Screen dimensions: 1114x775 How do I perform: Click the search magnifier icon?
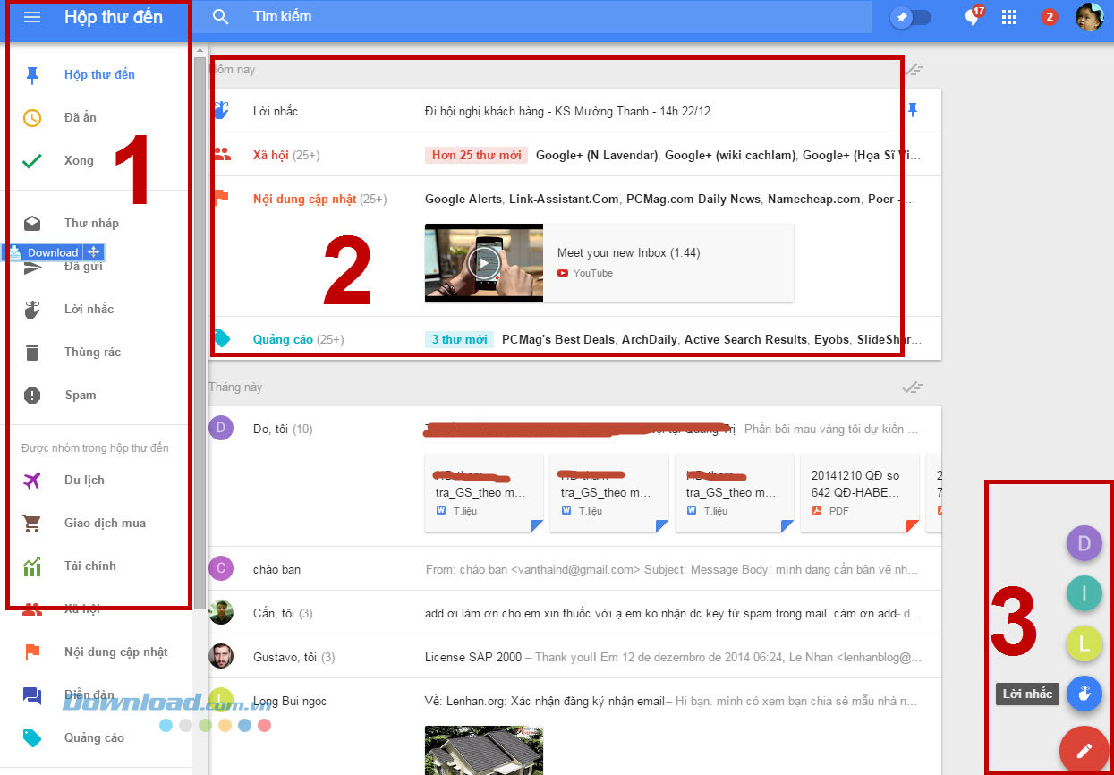click(x=219, y=17)
